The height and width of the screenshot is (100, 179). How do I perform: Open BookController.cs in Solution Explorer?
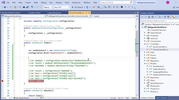click(160, 47)
